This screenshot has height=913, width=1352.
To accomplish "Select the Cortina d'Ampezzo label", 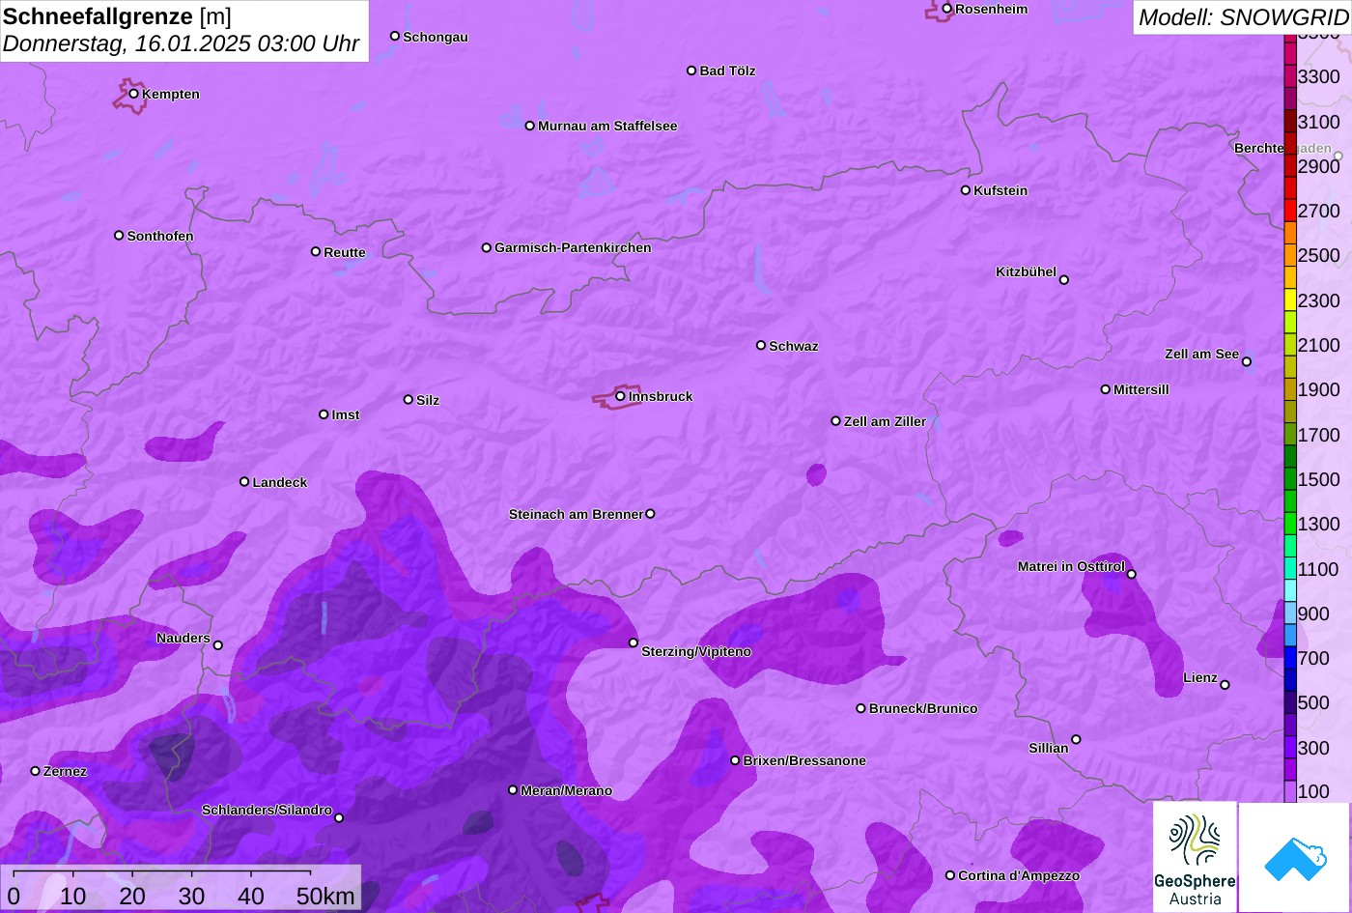I will [x=1019, y=876].
